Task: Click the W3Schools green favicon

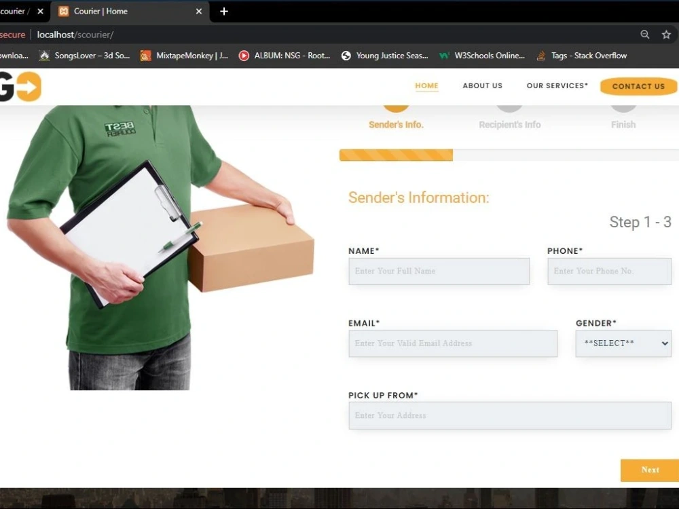Action: tap(444, 56)
